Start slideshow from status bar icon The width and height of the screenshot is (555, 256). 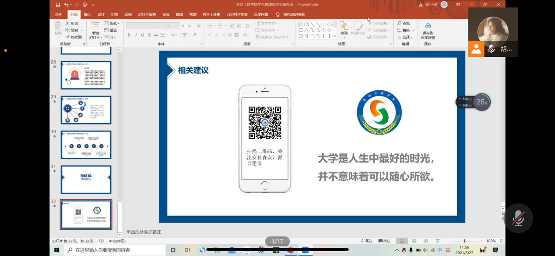click(437, 241)
